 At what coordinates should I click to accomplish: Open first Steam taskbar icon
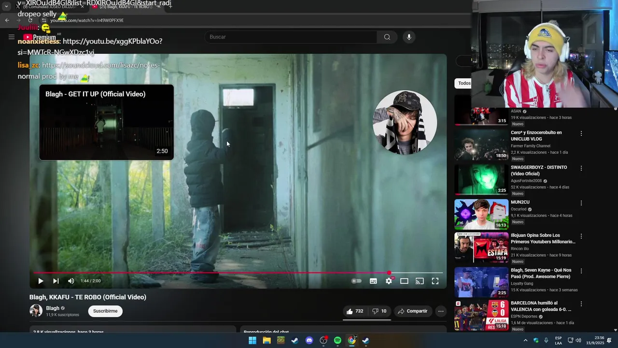295,340
